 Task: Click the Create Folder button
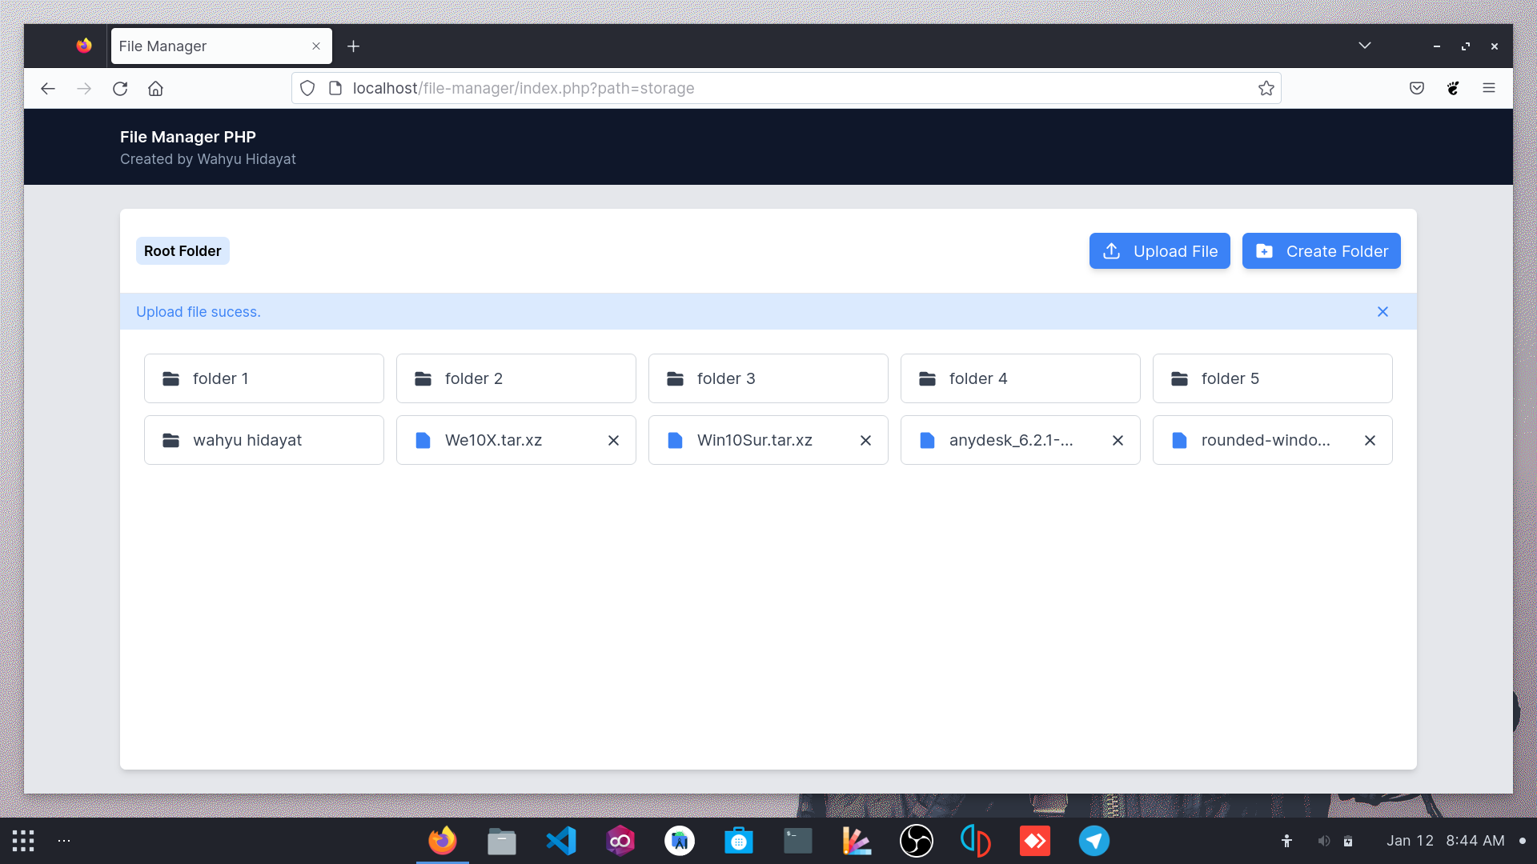1321,251
